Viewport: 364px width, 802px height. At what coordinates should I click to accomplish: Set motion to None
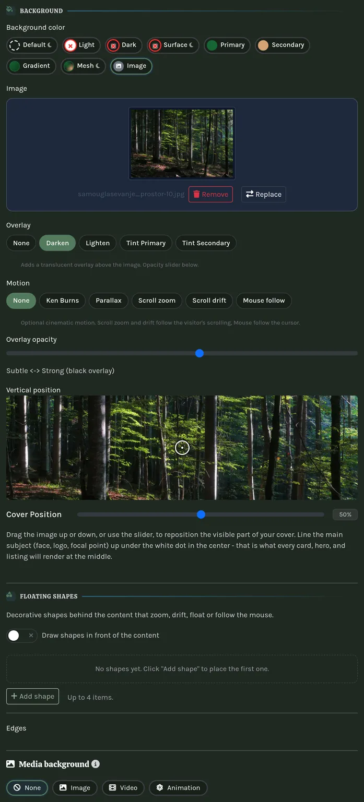pyautogui.click(x=21, y=301)
